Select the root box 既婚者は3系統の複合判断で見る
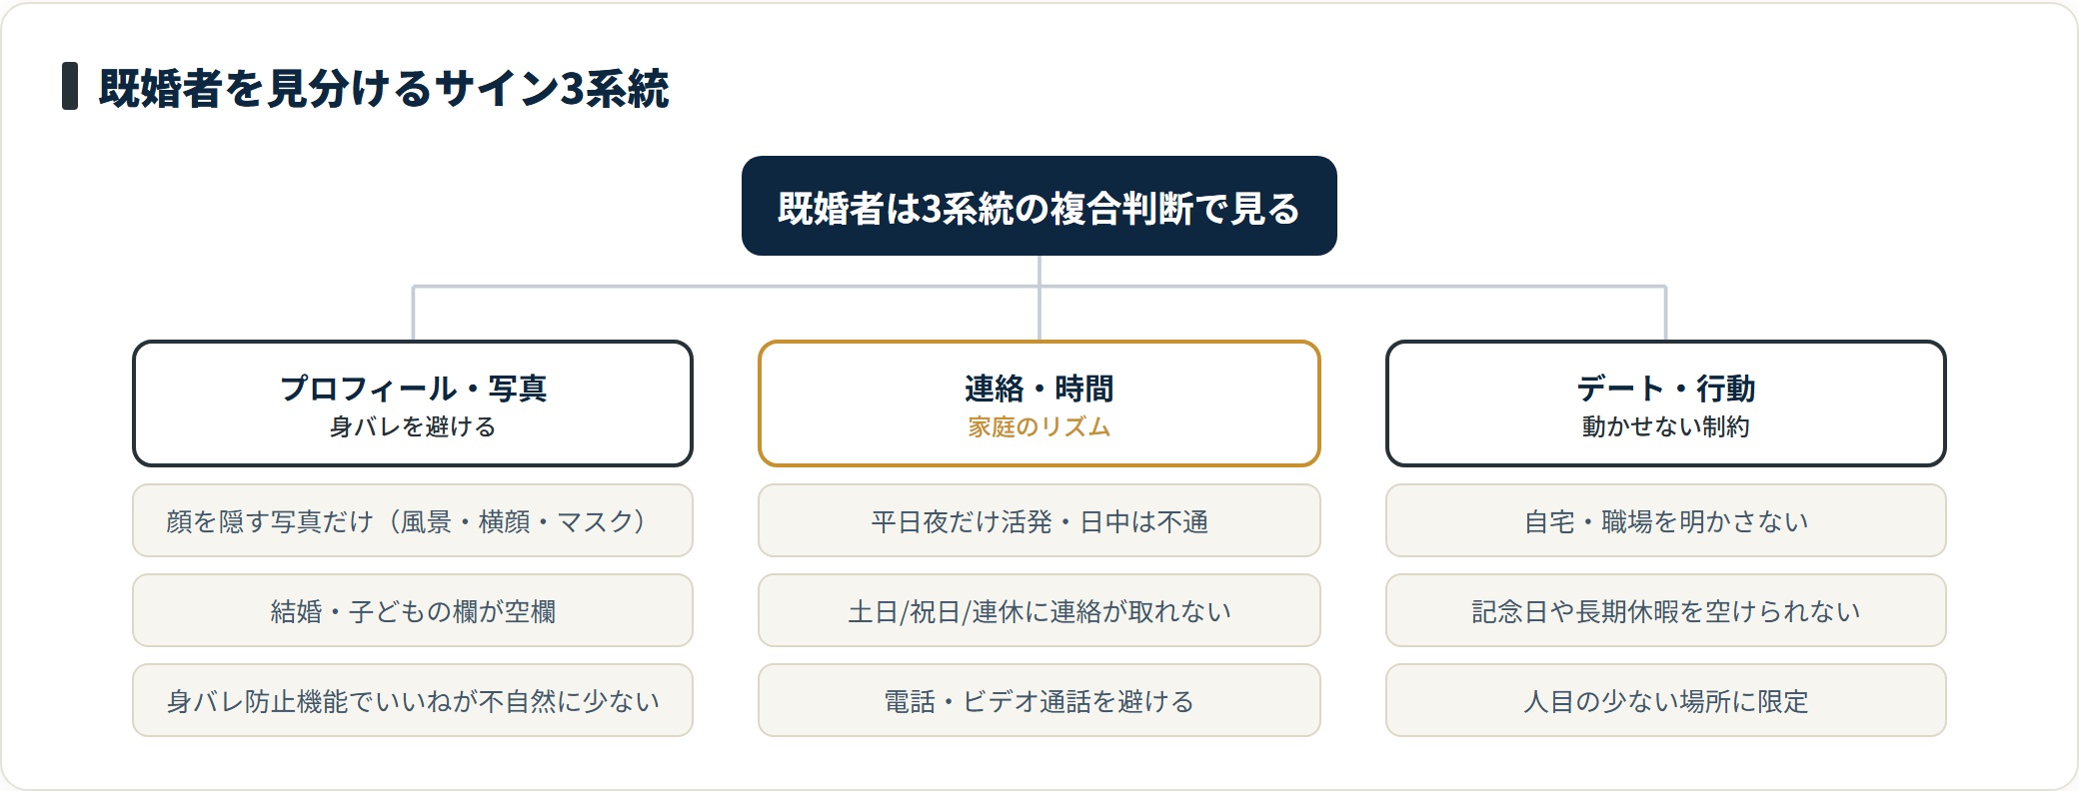This screenshot has height=791, width=2079. point(1039,206)
